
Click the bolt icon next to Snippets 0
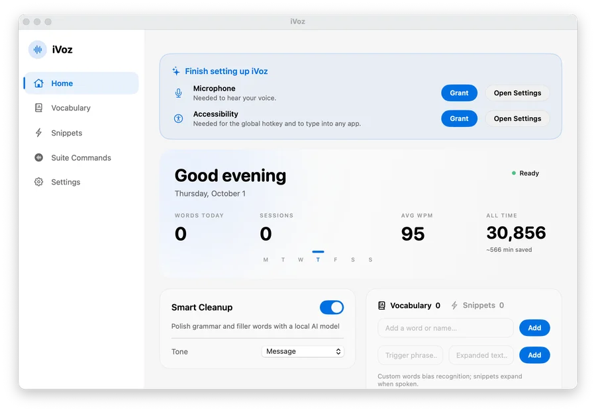point(454,306)
